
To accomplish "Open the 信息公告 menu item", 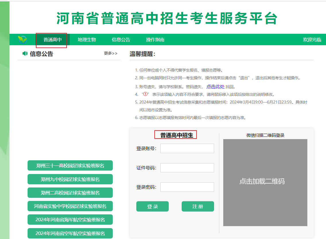I will [x=121, y=40].
